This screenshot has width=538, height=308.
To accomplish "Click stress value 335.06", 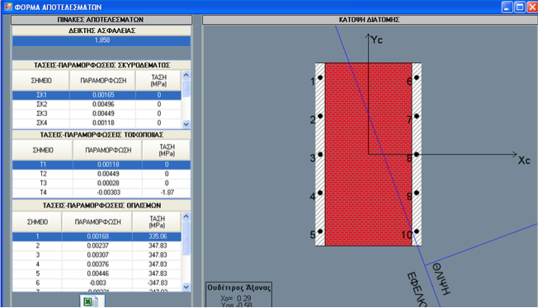I will click(x=158, y=236).
